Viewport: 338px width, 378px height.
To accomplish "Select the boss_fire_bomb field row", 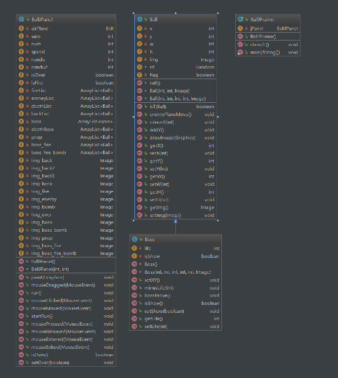I will pos(66,153).
